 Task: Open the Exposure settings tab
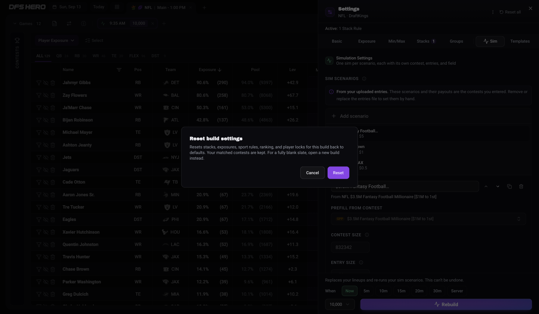click(367, 41)
